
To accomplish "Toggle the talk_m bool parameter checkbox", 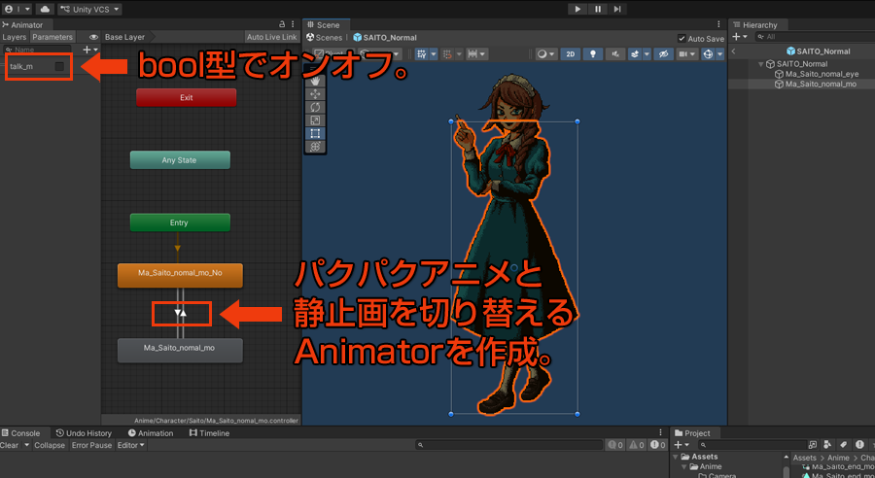I will point(59,66).
